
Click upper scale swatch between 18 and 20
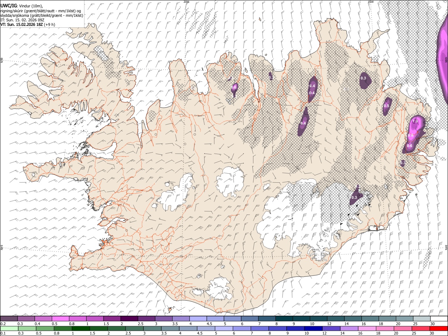[x=387, y=318]
